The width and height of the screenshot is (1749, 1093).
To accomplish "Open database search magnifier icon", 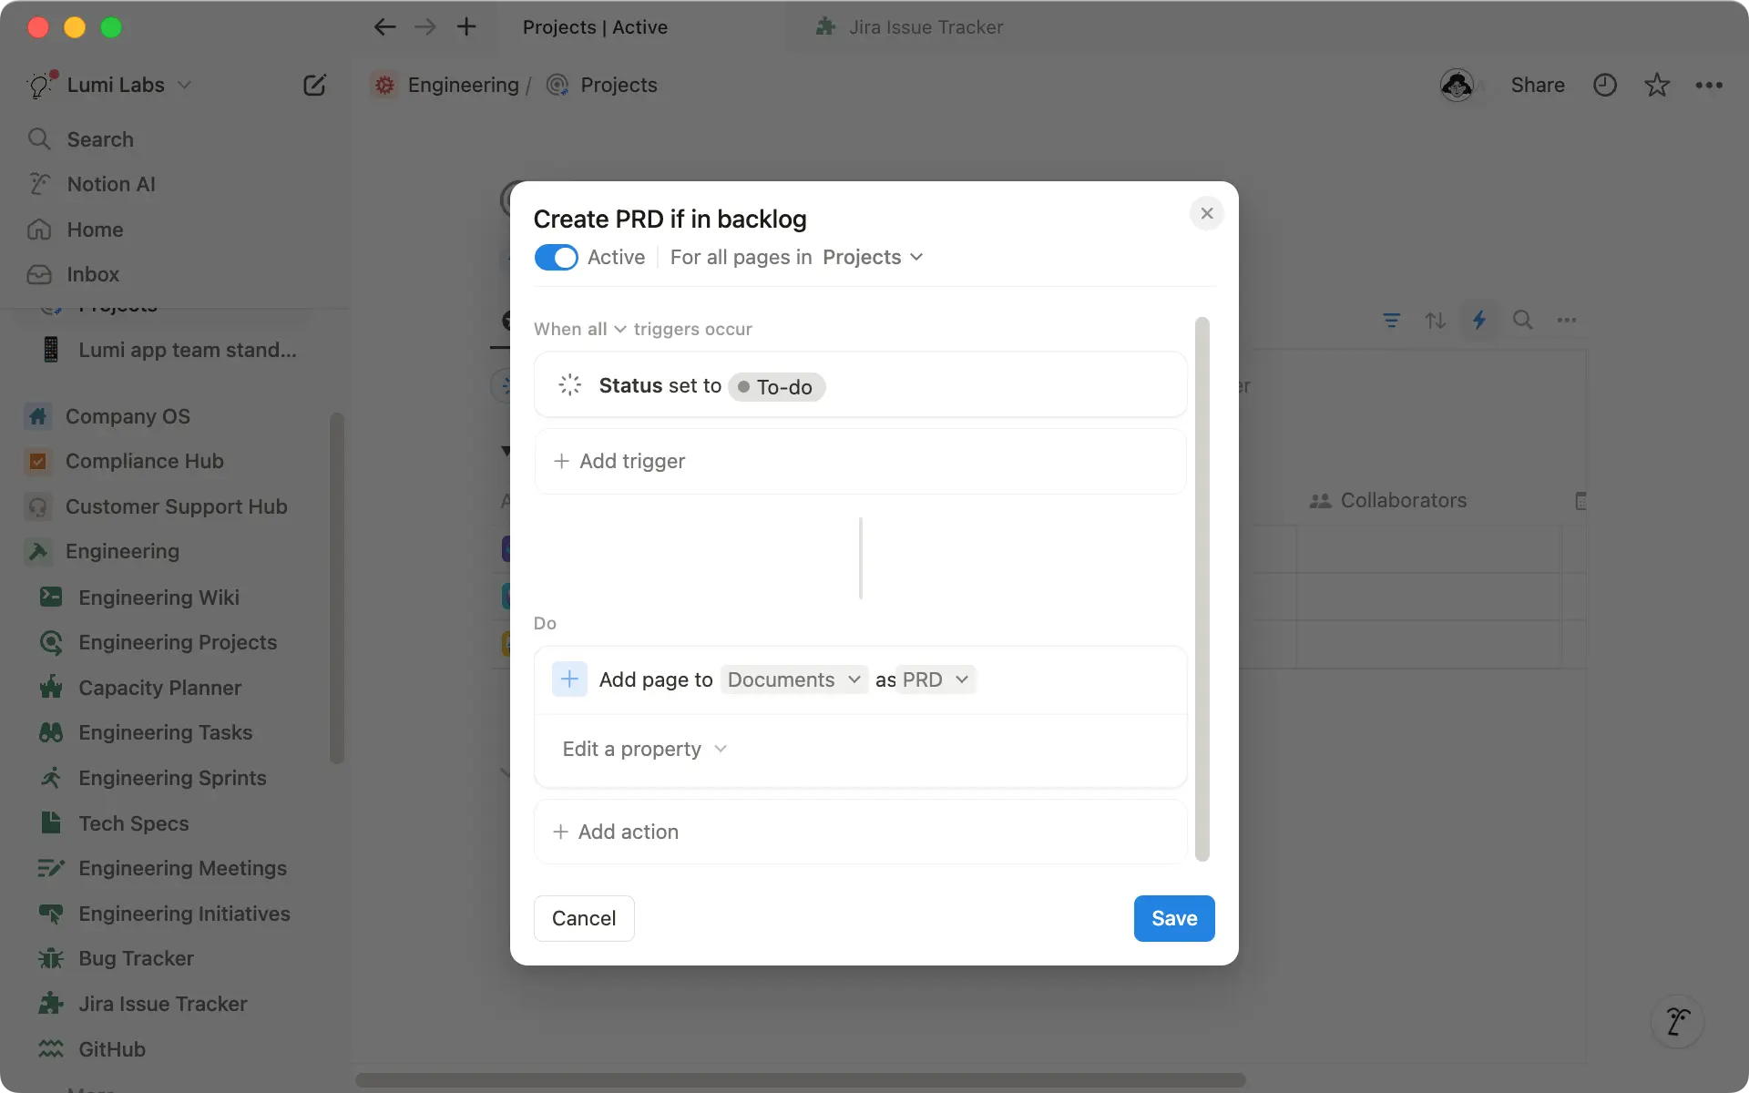I will 1523,320.
